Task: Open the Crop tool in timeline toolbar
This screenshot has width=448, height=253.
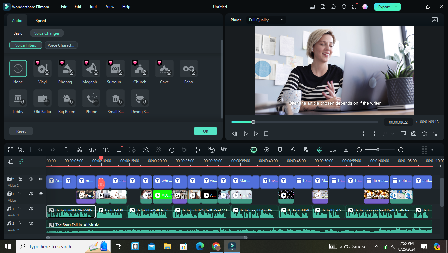Action: (119, 150)
